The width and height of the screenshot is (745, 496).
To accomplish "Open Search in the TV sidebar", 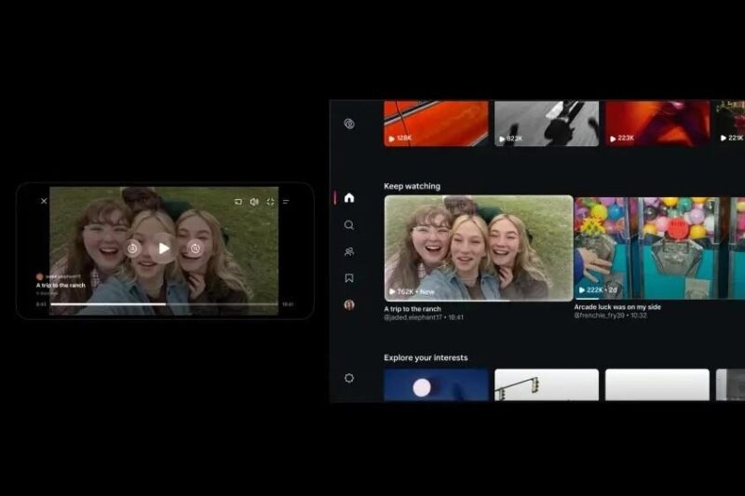I will (x=349, y=225).
